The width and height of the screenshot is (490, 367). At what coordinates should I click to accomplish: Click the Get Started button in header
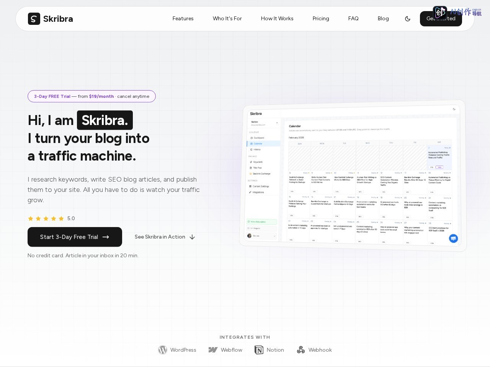[441, 19]
